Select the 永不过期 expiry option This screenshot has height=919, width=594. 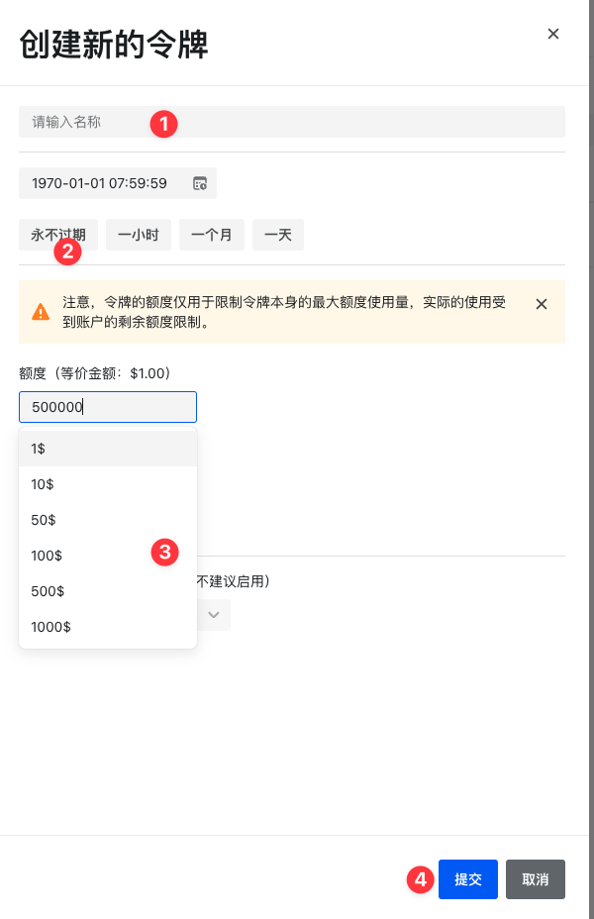point(58,235)
